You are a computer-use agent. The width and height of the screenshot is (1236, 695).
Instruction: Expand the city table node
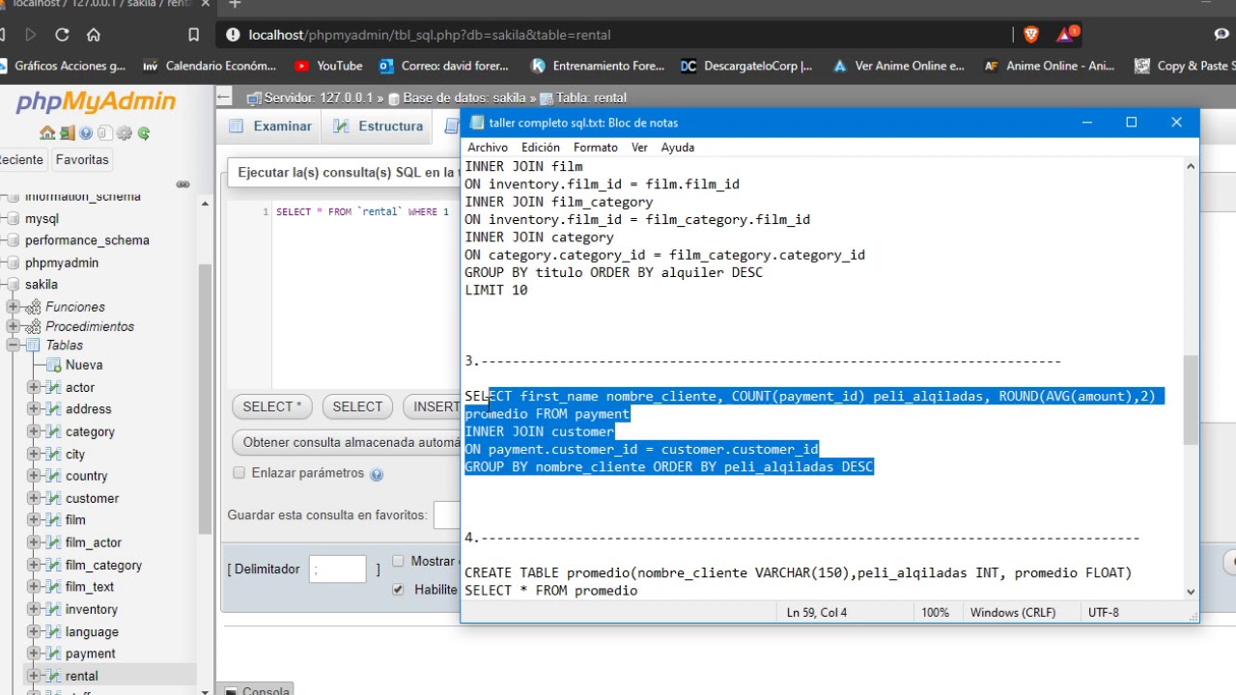[34, 454]
